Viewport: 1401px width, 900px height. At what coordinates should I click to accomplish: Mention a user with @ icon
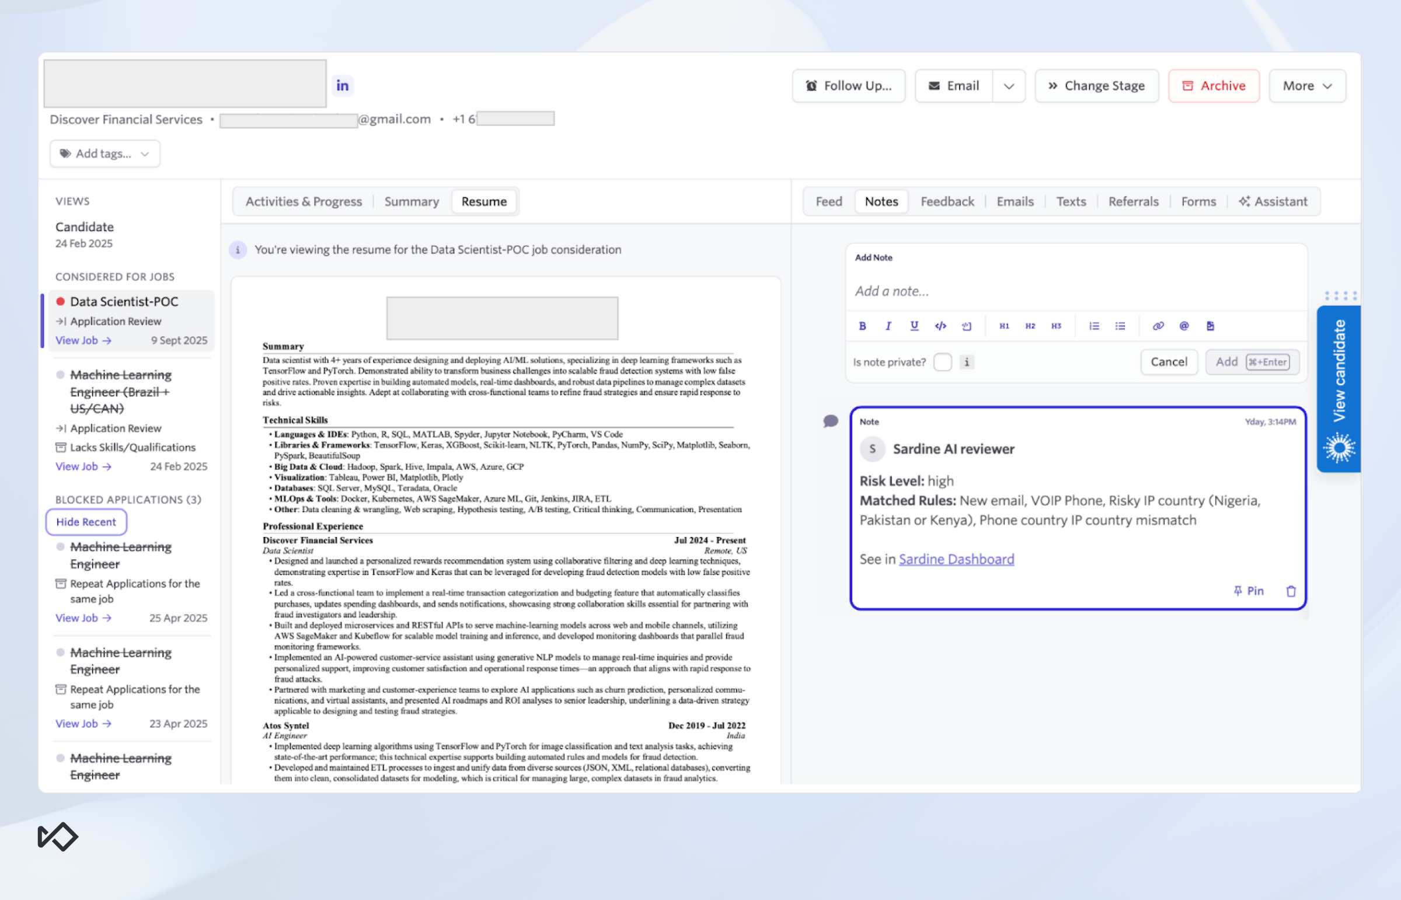click(1184, 326)
